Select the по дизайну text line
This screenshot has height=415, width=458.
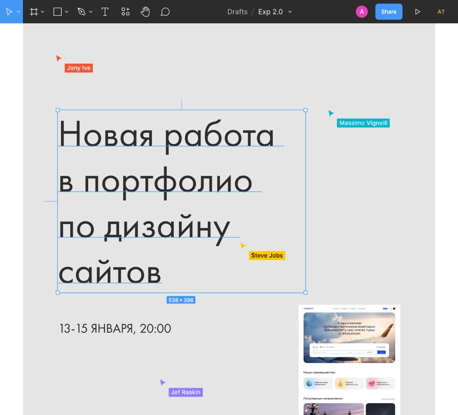[145, 230]
